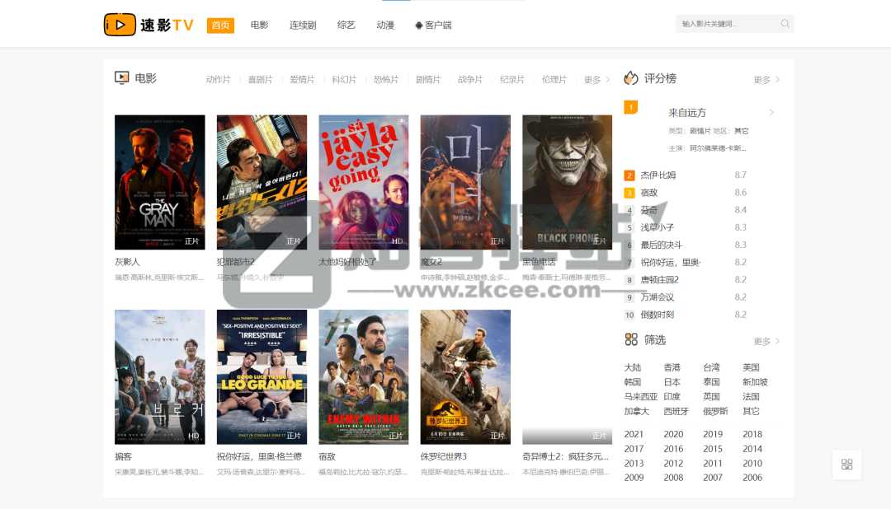Screen dimensions: 891x509
Task: Select the 香港 region filter
Action: pos(672,367)
